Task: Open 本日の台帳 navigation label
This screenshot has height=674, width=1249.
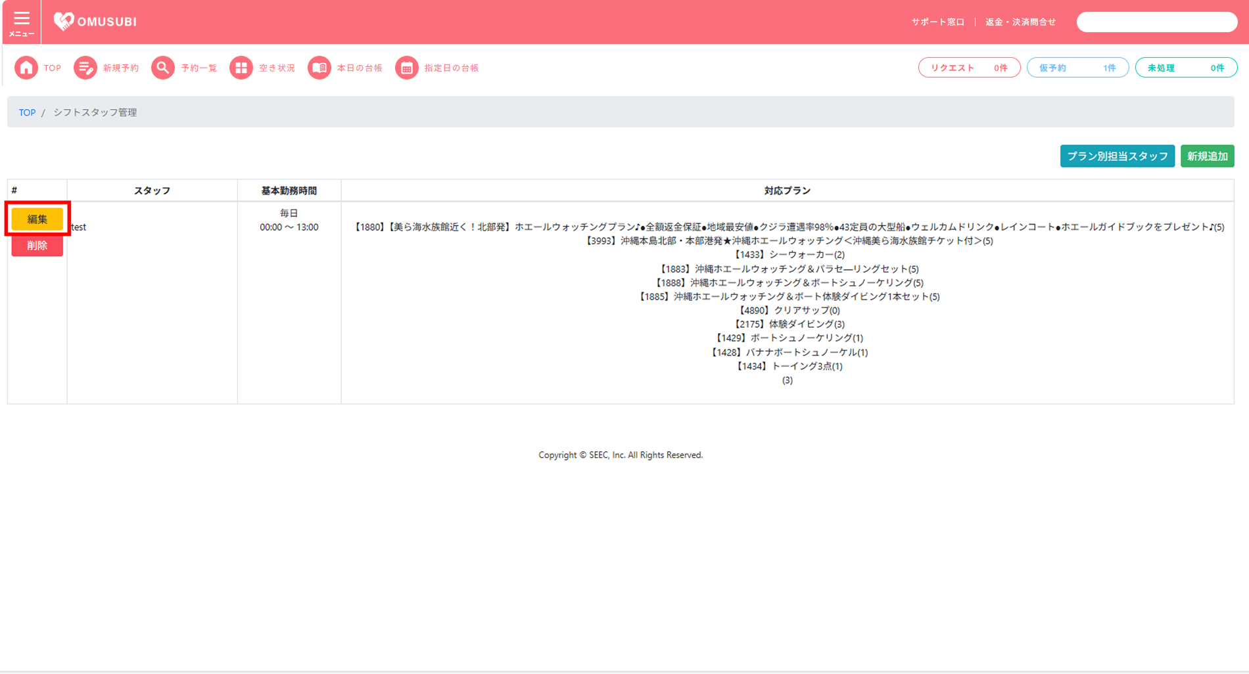Action: click(x=360, y=68)
